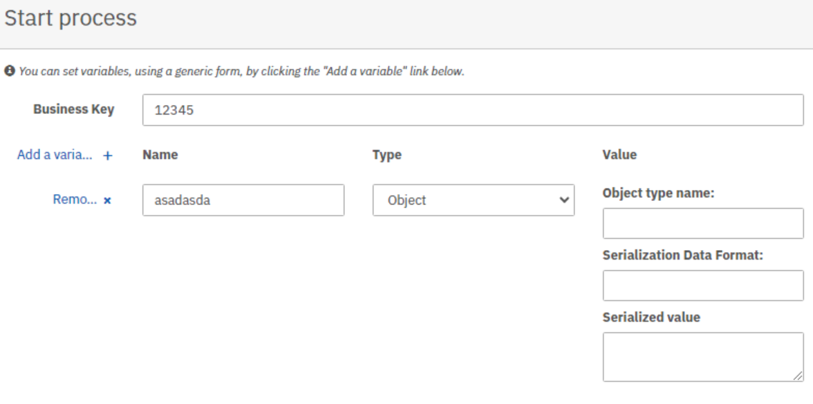
Task: Click inside the Serialized value textarea
Action: 703,357
